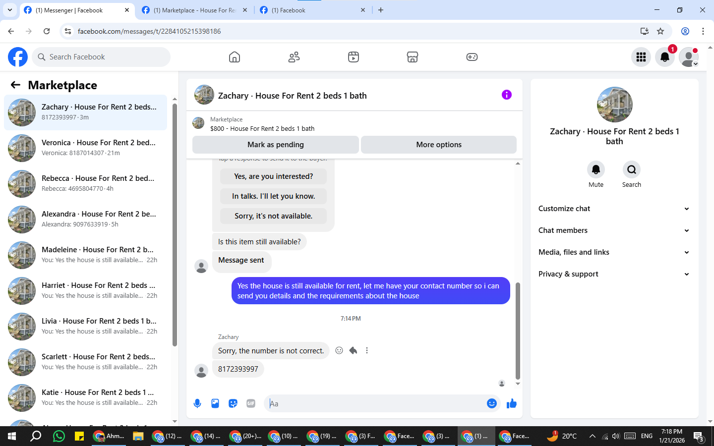Viewport: 714px width, 446px height.
Task: Mute the conversation bell icon
Action: 596,169
